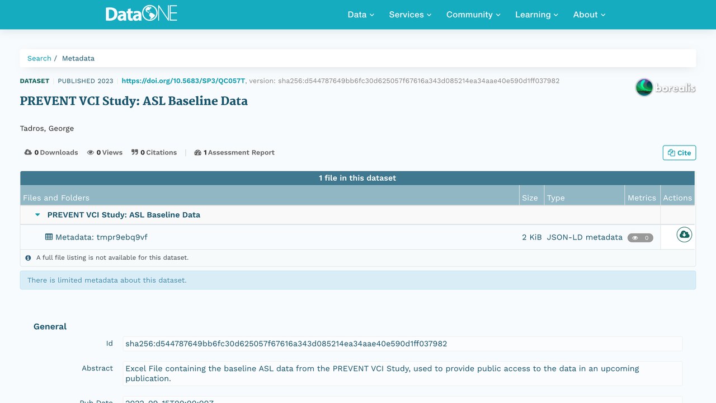The width and height of the screenshot is (716, 403).
Task: Collapse the PREVENT VCI Study folder
Action: 37,215
